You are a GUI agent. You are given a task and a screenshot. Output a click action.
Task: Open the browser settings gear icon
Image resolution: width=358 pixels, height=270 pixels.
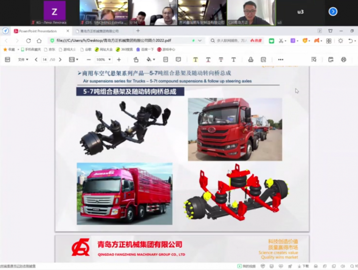[341, 40]
